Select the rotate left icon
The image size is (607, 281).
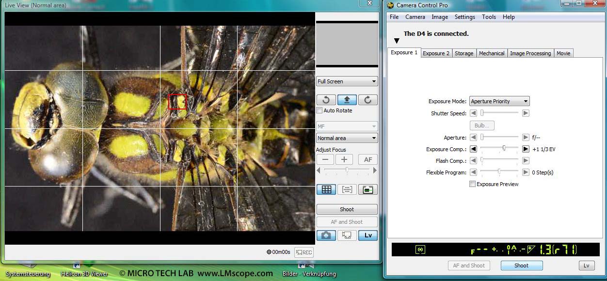point(326,99)
